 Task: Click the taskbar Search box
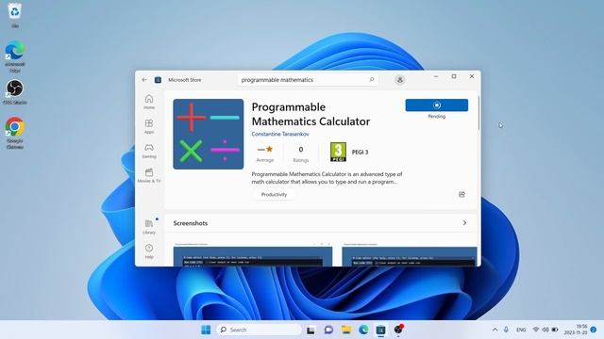pos(259,330)
